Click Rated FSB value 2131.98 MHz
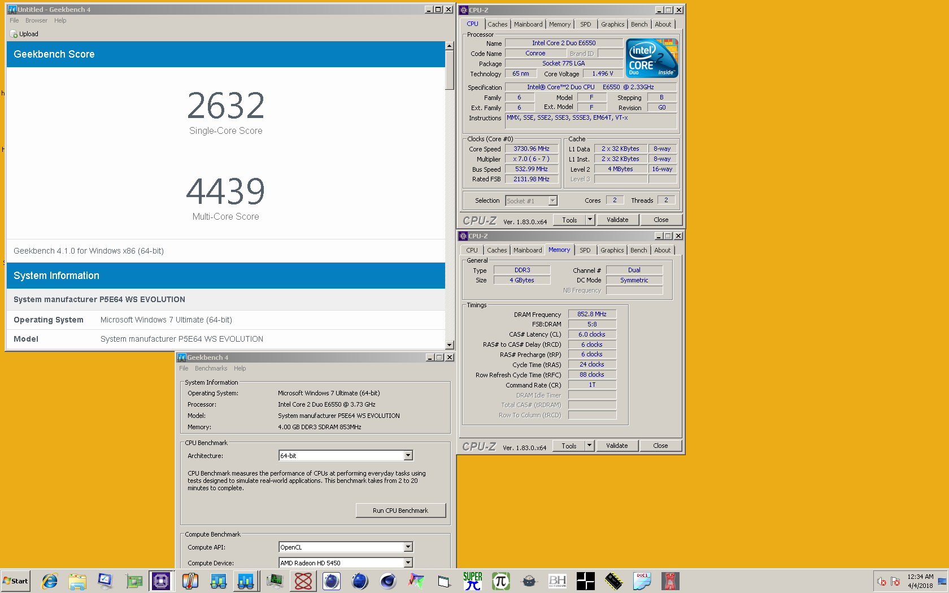Viewport: 949px width, 593px height. (532, 179)
